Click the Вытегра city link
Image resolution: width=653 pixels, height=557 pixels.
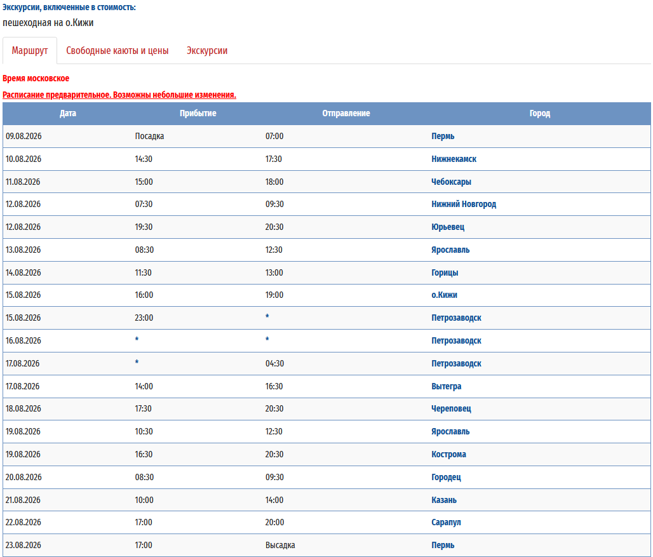446,386
